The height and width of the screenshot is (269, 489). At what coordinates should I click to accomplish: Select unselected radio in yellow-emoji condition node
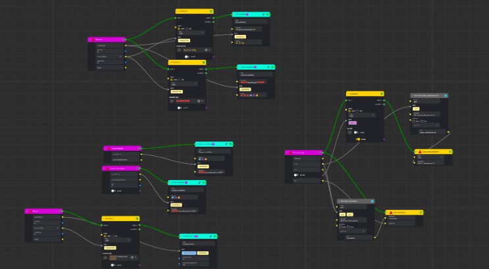click(187, 29)
